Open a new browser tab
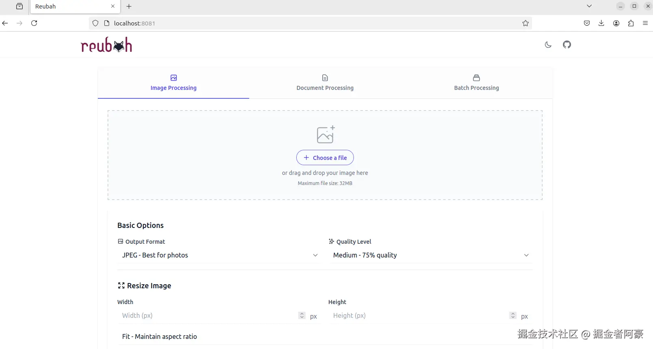This screenshot has width=653, height=349. (129, 6)
